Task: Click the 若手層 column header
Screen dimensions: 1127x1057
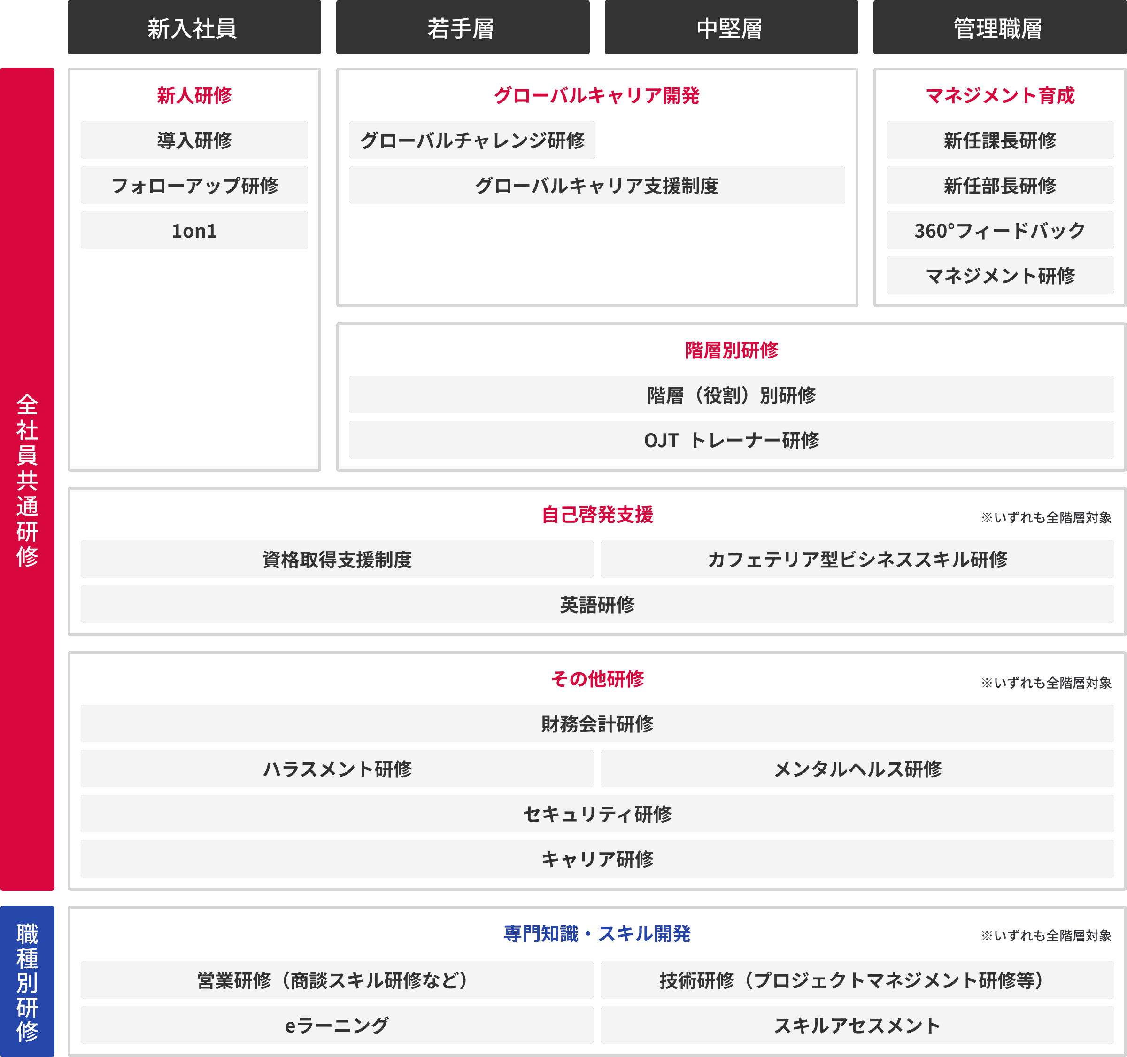Action: [x=463, y=27]
